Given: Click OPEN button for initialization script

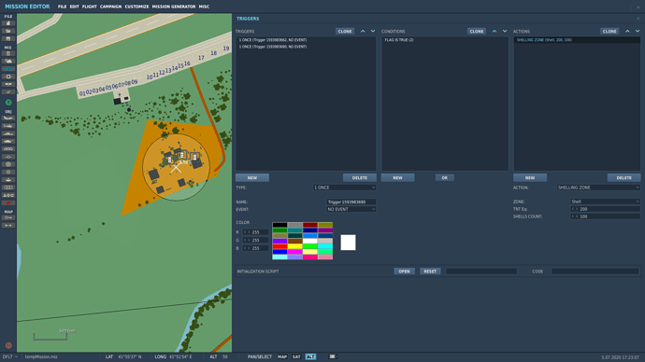Looking at the screenshot, I should [404, 271].
